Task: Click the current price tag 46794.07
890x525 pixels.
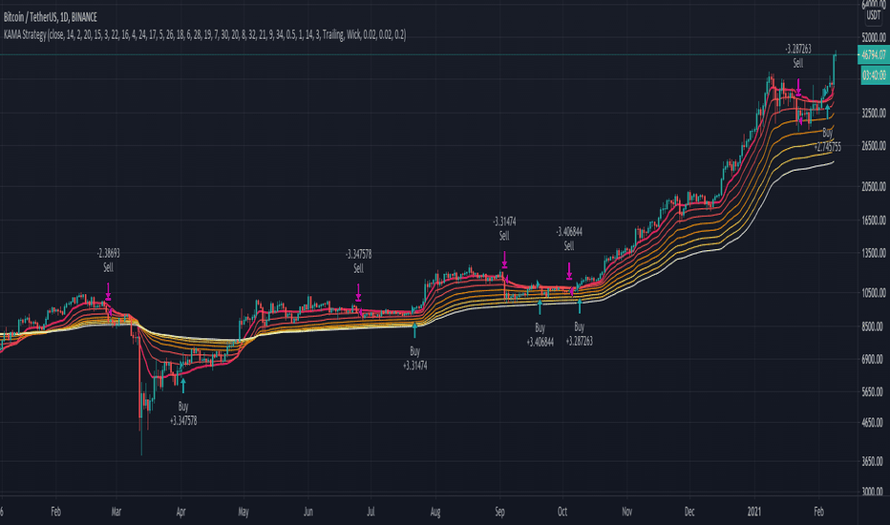Action: point(874,55)
